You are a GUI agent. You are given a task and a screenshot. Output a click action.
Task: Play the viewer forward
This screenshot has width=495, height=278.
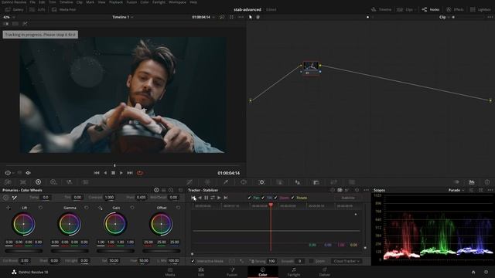tap(121, 173)
